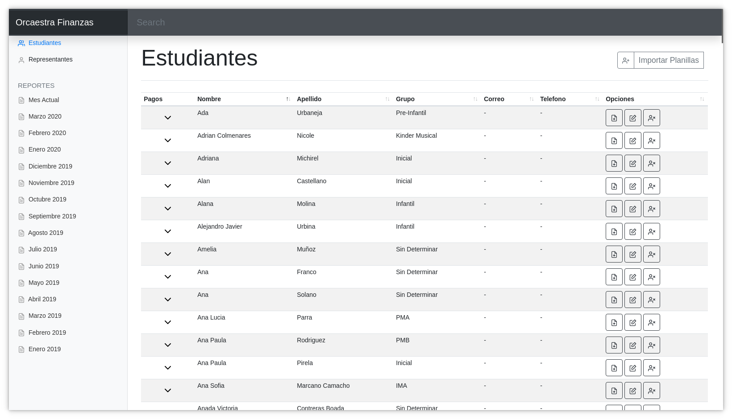The height and width of the screenshot is (419, 732).
Task: Toggle the Nombre column sort order
Action: point(288,99)
